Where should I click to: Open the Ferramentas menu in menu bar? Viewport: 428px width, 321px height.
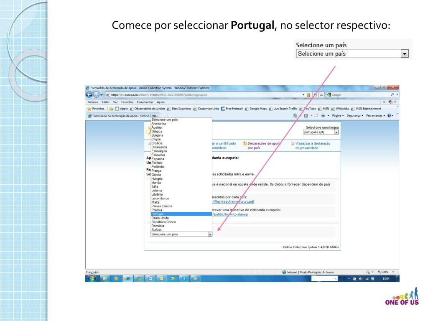click(145, 102)
